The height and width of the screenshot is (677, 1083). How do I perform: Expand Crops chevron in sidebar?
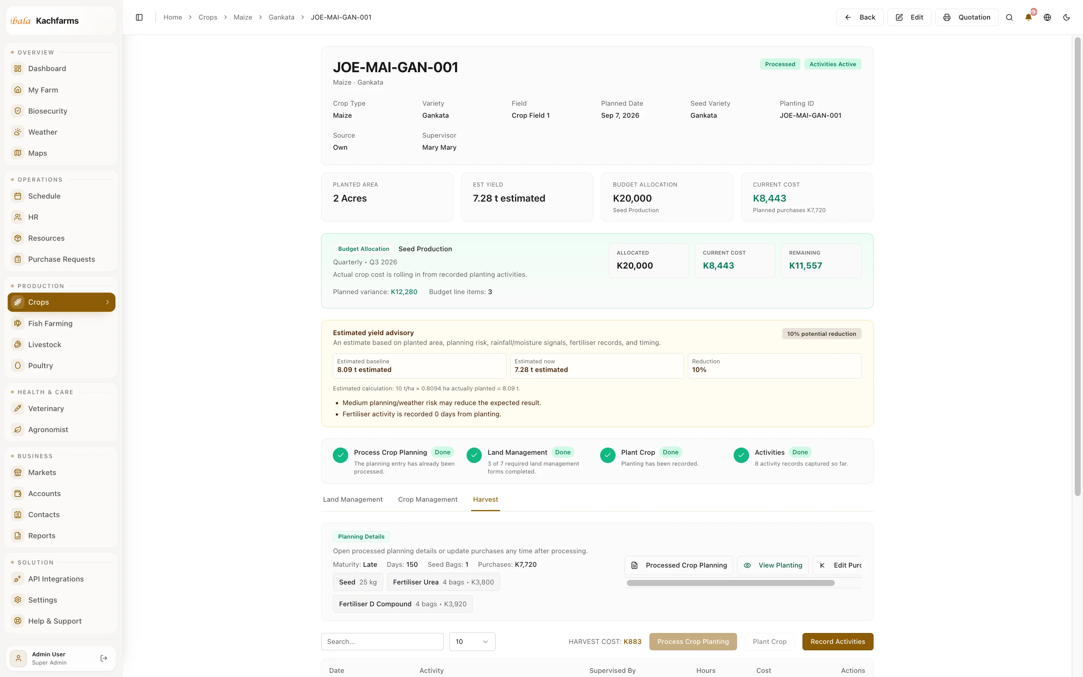108,302
